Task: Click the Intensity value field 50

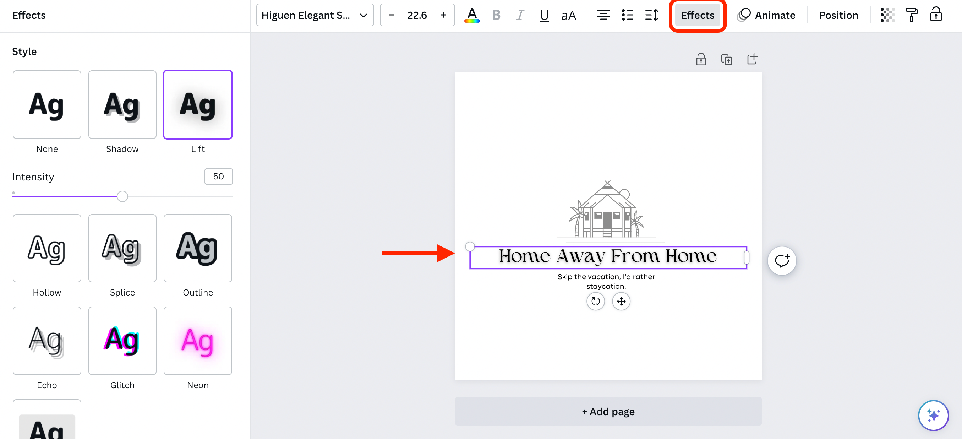Action: (x=218, y=177)
